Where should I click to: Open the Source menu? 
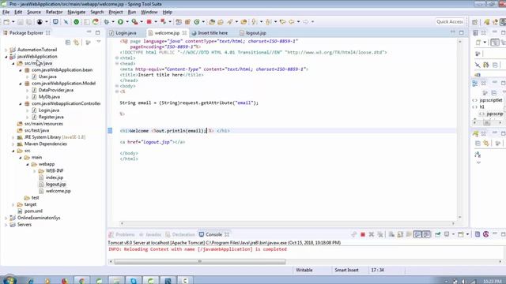click(x=34, y=12)
